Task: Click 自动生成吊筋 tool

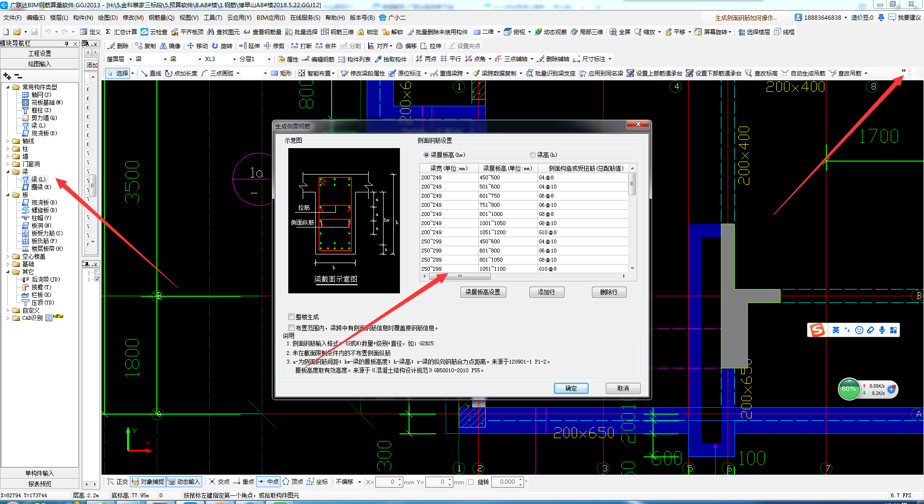Action: 803,73
